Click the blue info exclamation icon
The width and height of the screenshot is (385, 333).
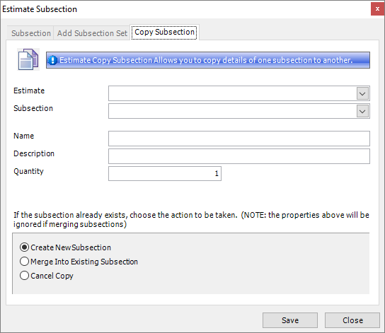52,60
